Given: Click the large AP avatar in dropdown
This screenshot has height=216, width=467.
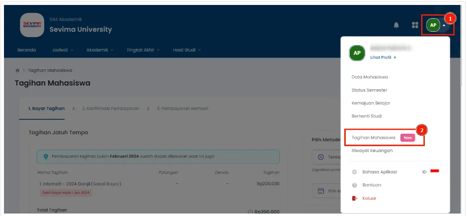Looking at the screenshot, I should pos(357,53).
